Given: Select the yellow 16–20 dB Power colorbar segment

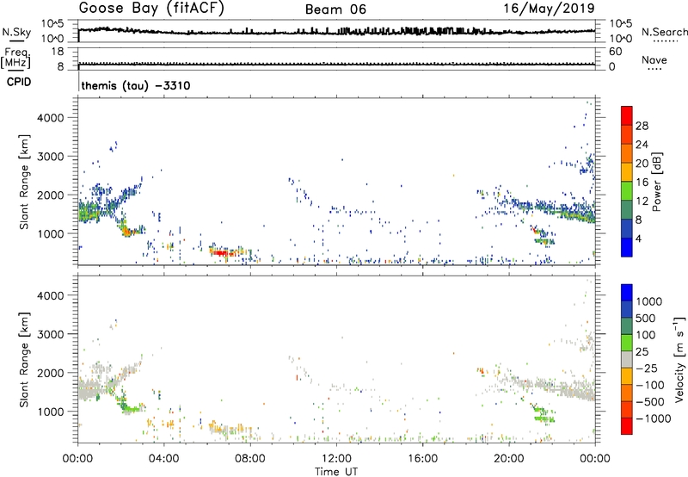Looking at the screenshot, I should [x=627, y=171].
